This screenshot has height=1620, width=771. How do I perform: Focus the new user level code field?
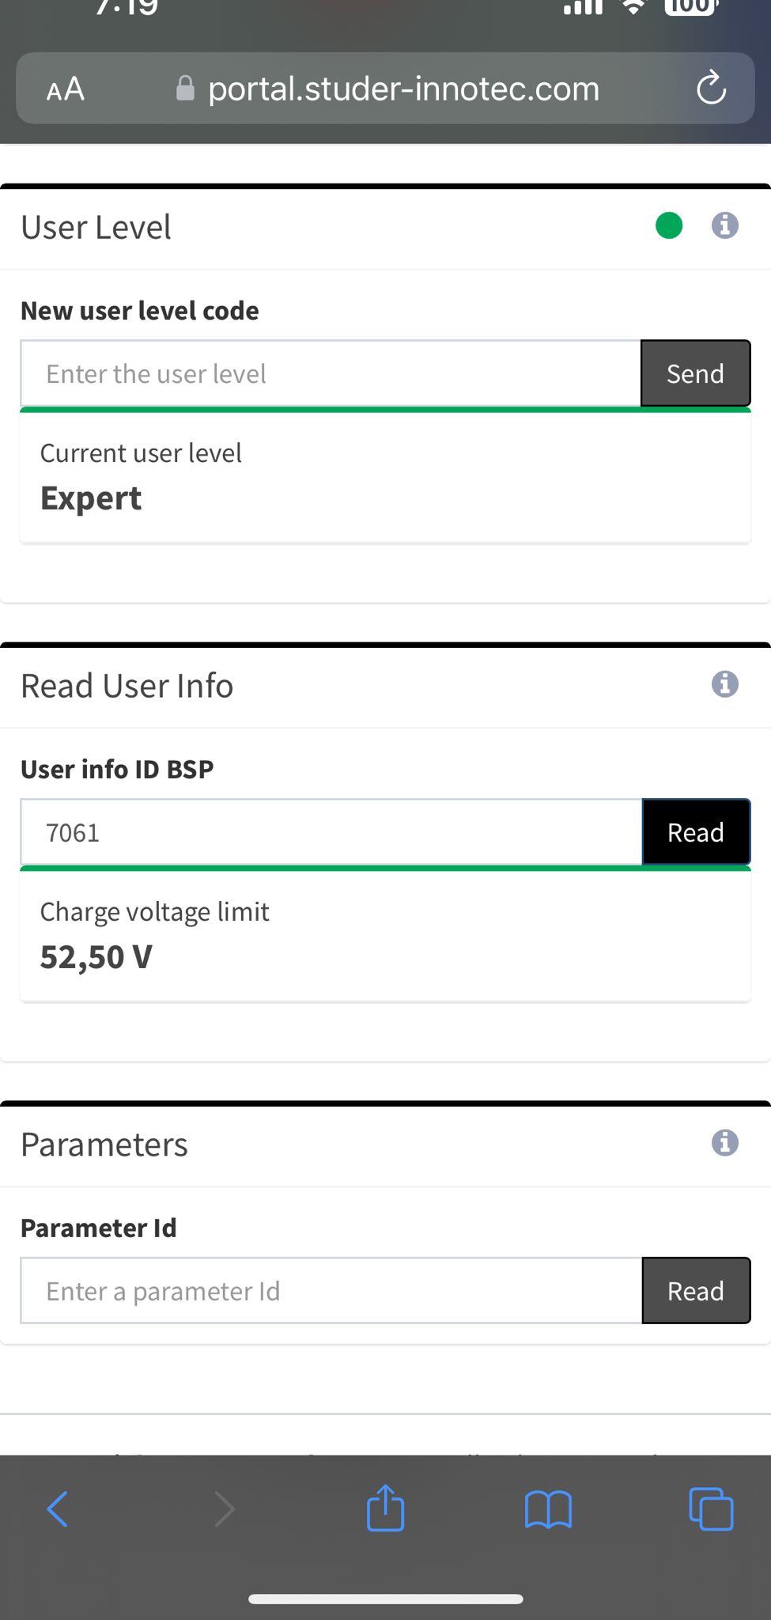pyautogui.click(x=331, y=374)
